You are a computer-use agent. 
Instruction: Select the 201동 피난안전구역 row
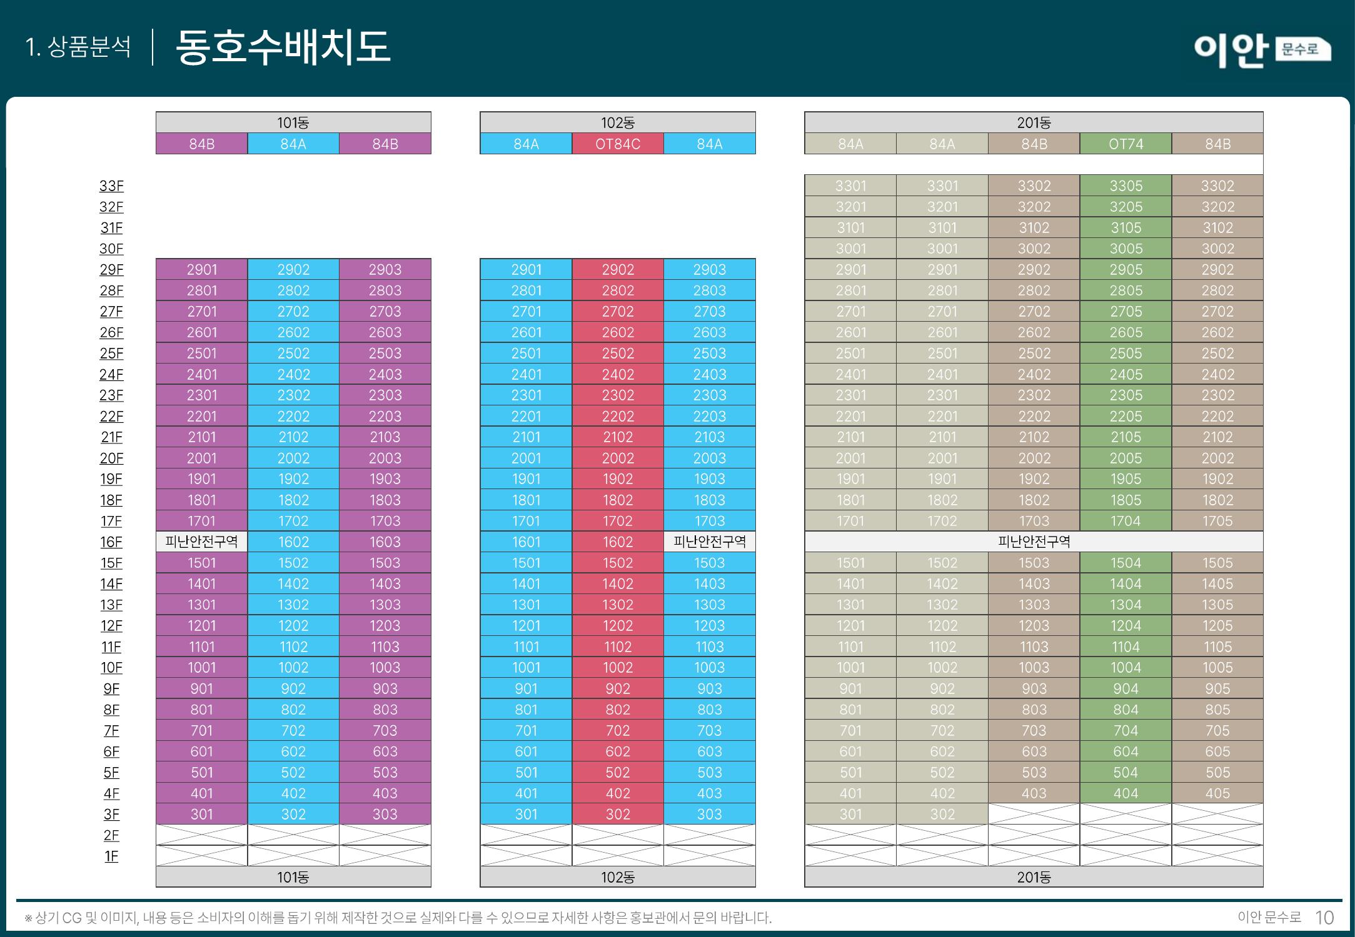point(1034,542)
